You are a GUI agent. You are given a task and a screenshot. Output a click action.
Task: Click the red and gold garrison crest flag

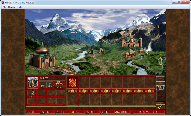(x=73, y=83)
